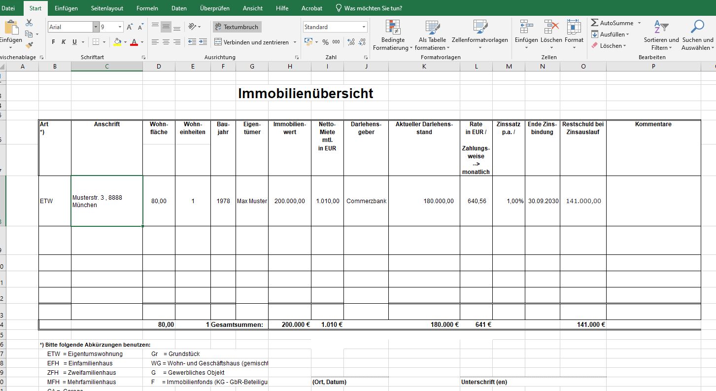Select column header K

(x=424, y=67)
